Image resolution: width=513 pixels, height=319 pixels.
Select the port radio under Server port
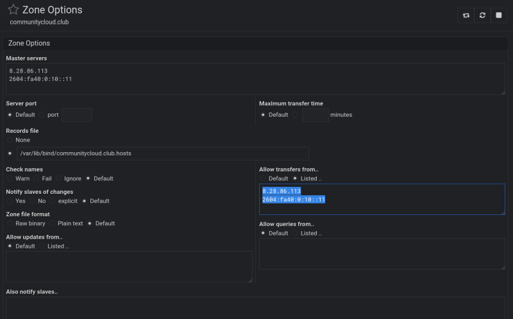point(42,115)
